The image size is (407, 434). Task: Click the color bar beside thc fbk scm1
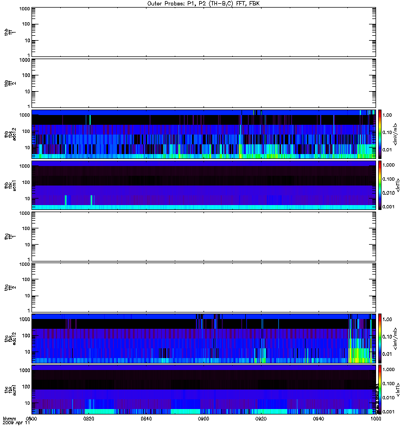coord(380,390)
